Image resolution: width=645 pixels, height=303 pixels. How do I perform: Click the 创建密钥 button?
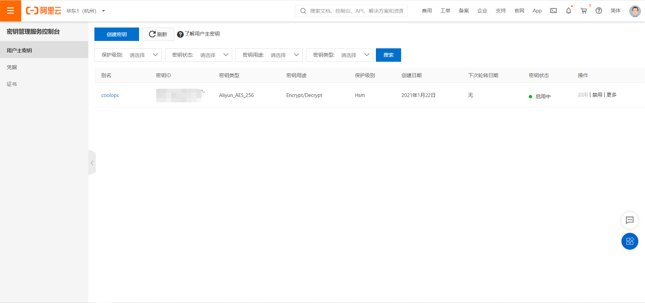(117, 34)
